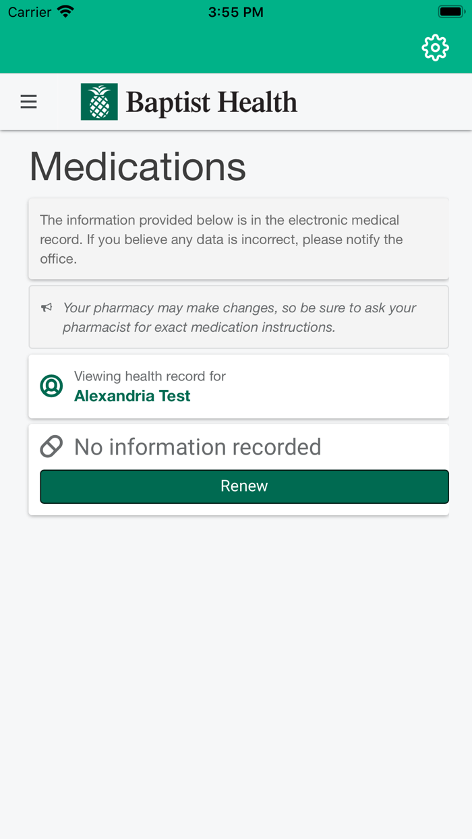Tap the user profile circle icon
The width and height of the screenshot is (472, 839).
(51, 386)
